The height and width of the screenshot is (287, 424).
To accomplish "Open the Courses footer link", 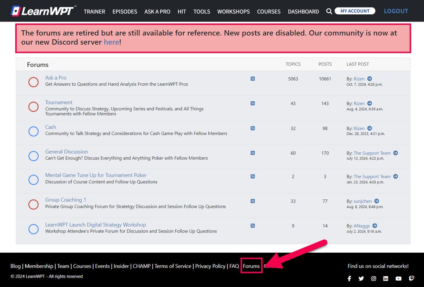I will (x=82, y=266).
